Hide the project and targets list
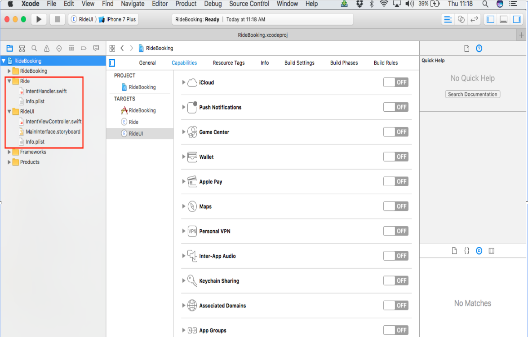Viewport: 528px width, 337px height. [x=112, y=63]
